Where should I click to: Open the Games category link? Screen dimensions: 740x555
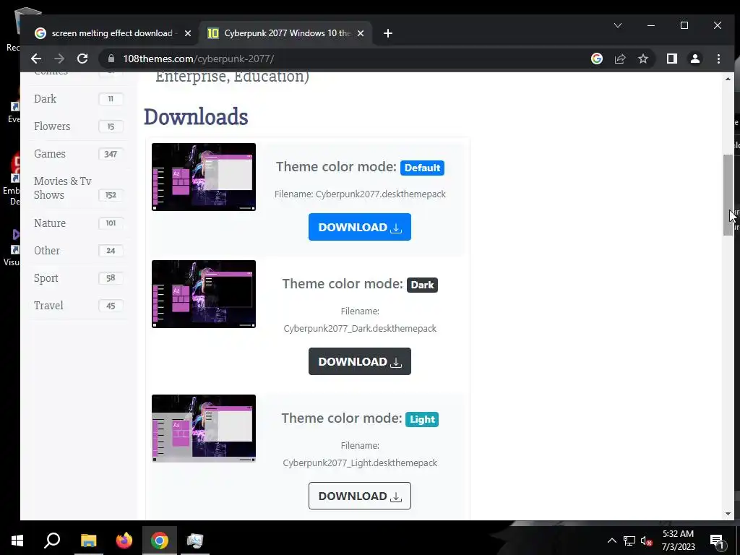50,154
